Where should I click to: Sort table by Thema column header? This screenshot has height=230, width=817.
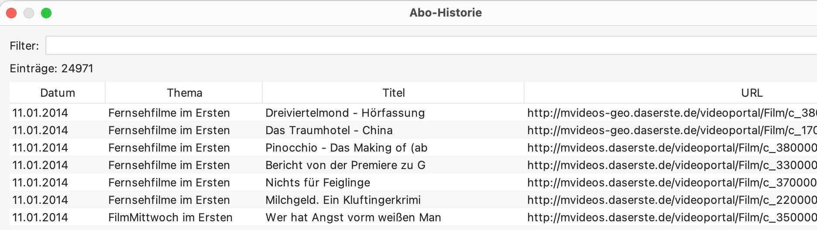click(x=184, y=93)
